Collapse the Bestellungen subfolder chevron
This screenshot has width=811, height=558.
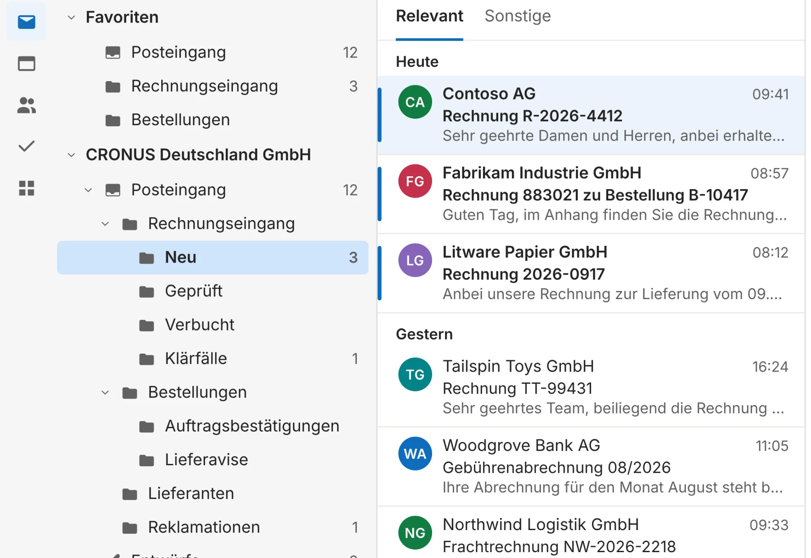point(105,393)
